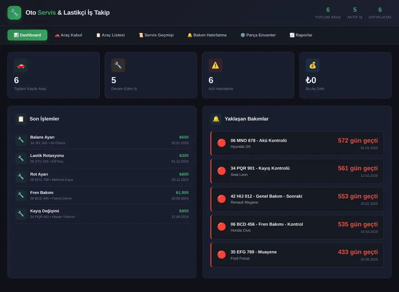Click the wrench icon for Balans Ayarı

click(21, 140)
